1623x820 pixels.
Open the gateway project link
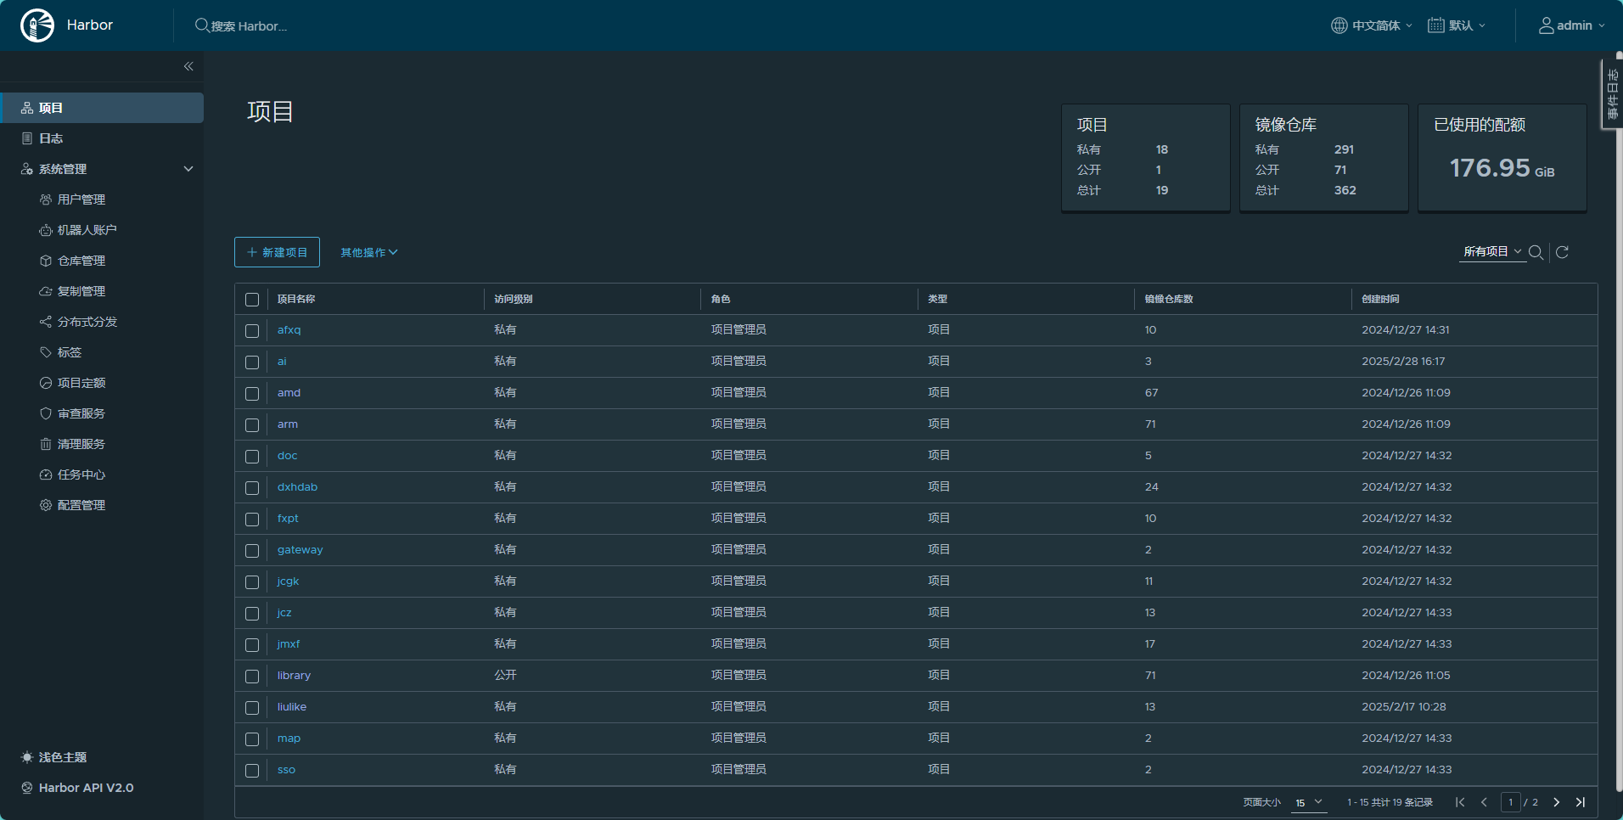[300, 550]
